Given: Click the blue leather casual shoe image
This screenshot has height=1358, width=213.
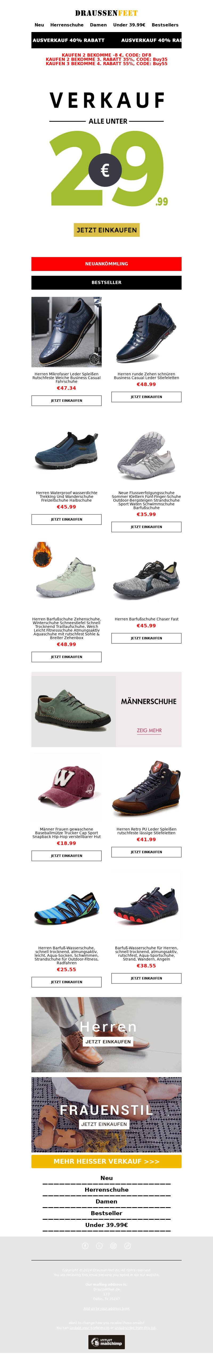Looking at the screenshot, I should click(x=66, y=332).
